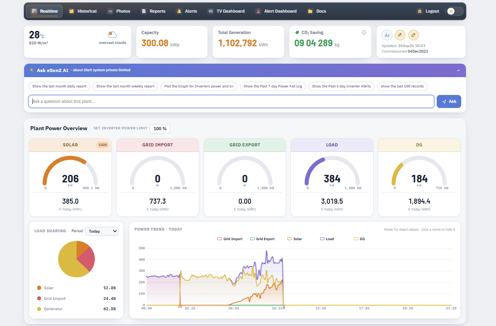Open the Realtime tab

(x=44, y=11)
